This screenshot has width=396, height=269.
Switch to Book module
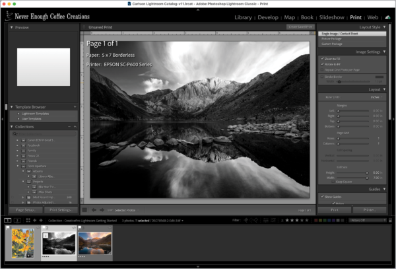(307, 17)
